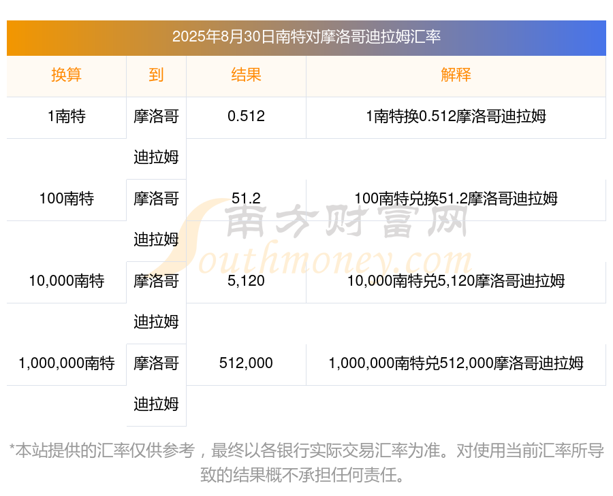613x496 pixels.
Task: Click the 到 column header
Action: (x=156, y=75)
